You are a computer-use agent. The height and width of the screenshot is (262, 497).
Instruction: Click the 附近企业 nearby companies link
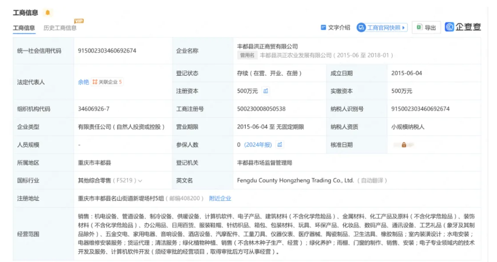click(220, 198)
